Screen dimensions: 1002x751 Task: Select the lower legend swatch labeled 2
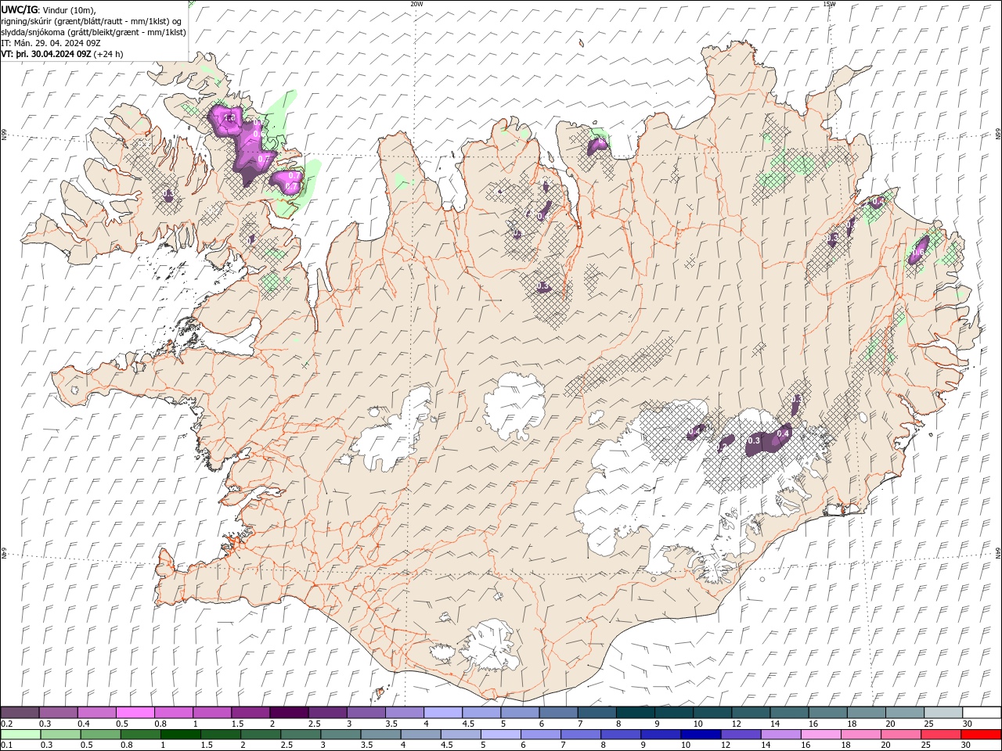[x=260, y=735]
